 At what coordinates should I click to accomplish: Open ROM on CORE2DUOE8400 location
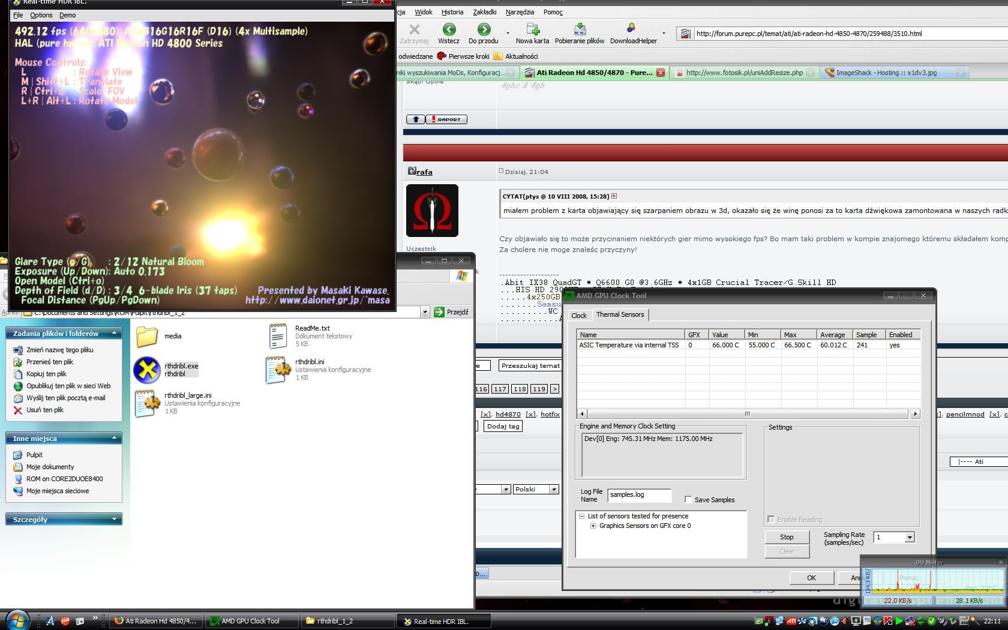(58, 479)
